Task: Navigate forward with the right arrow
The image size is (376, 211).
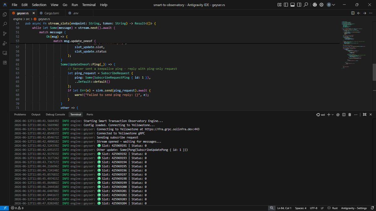Action: point(365,13)
